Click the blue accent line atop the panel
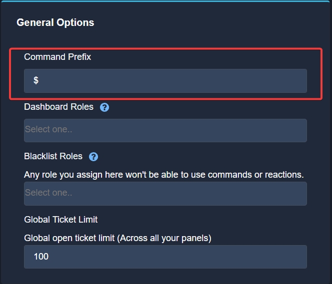Image resolution: width=332 pixels, height=284 pixels. [x=165, y=1]
